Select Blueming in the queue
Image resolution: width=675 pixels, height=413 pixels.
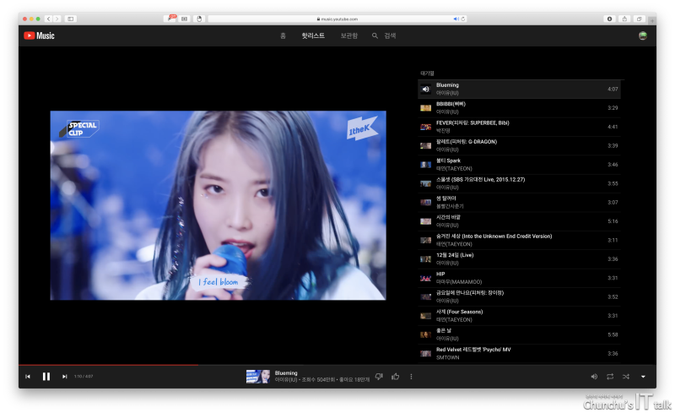[x=519, y=90]
